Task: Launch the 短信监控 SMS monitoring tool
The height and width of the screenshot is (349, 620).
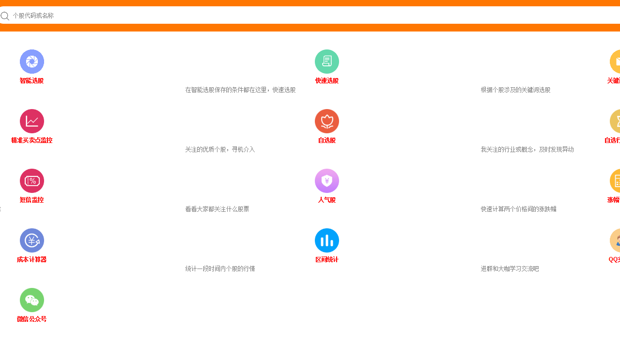Action: (x=31, y=181)
